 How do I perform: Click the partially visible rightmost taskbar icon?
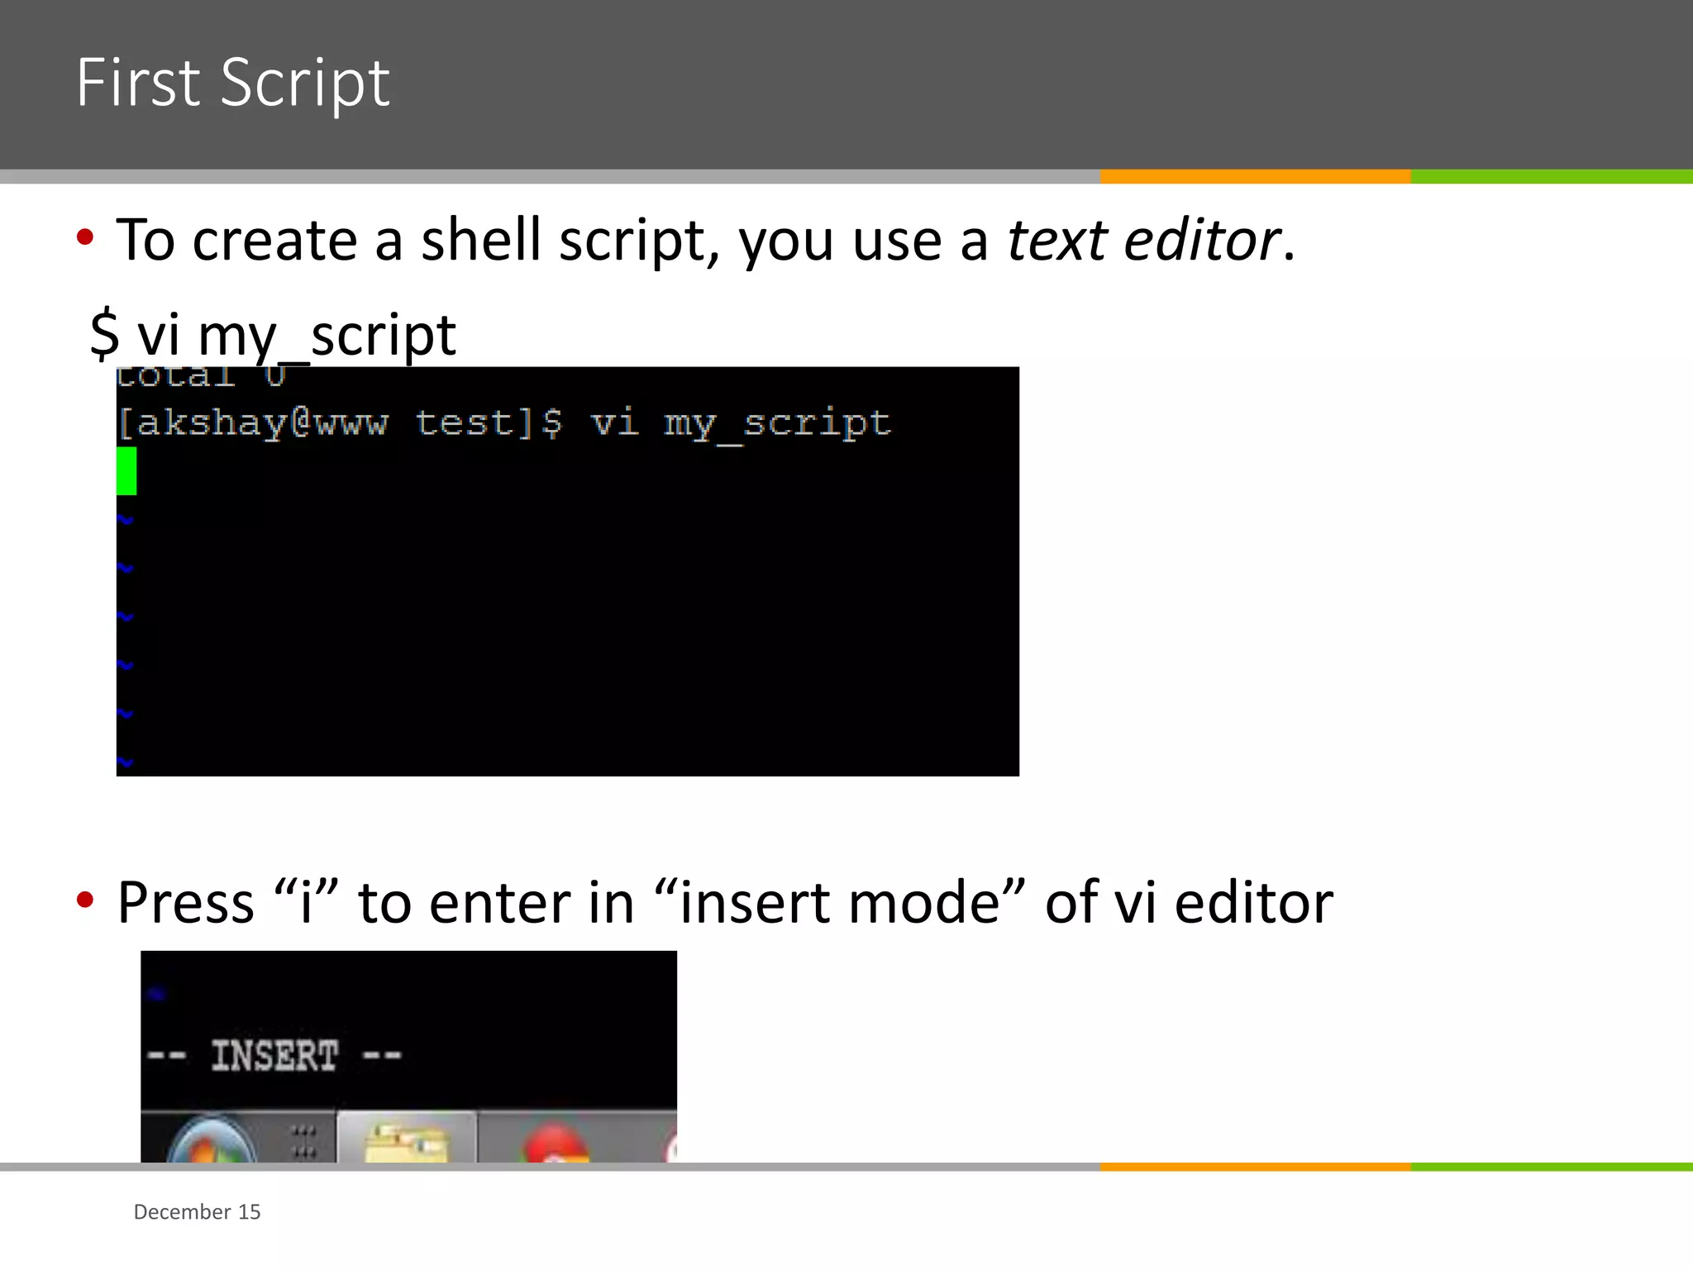[671, 1147]
